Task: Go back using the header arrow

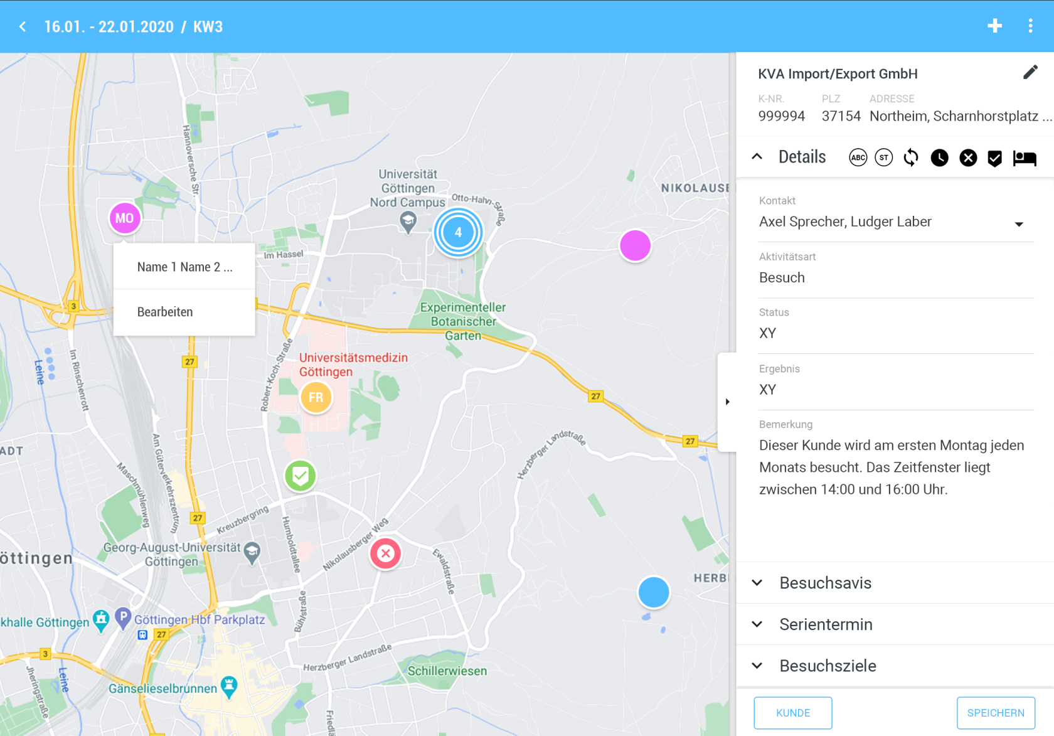Action: pos(23,26)
